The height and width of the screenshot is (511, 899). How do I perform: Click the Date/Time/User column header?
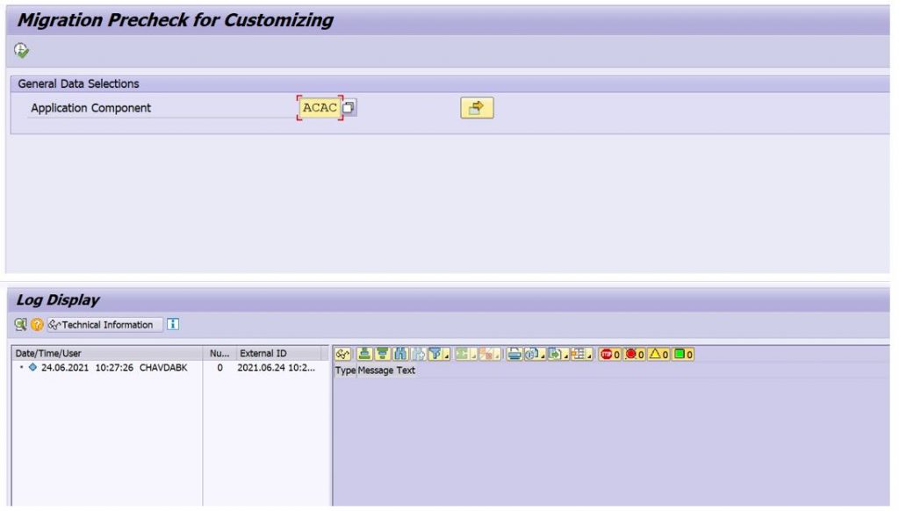pos(106,353)
